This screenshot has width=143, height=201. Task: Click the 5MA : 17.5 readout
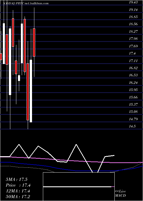pyautogui.click(x=17, y=179)
